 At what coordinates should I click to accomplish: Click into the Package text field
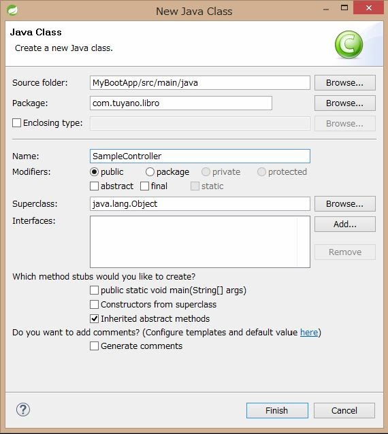(x=181, y=103)
